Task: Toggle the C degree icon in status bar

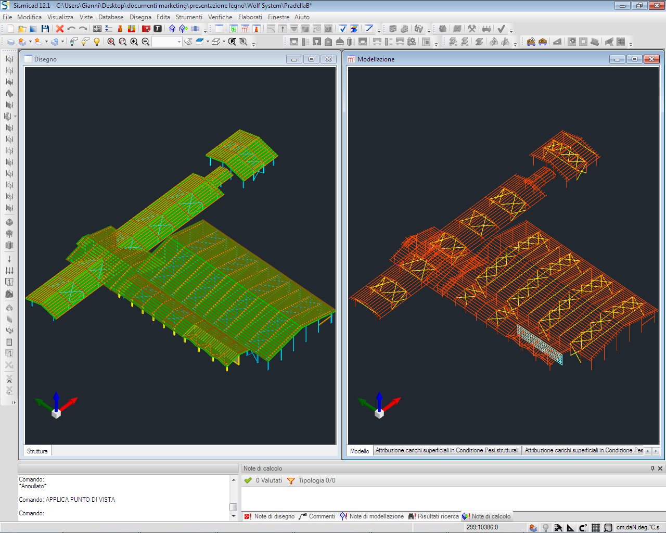Action: 583,527
